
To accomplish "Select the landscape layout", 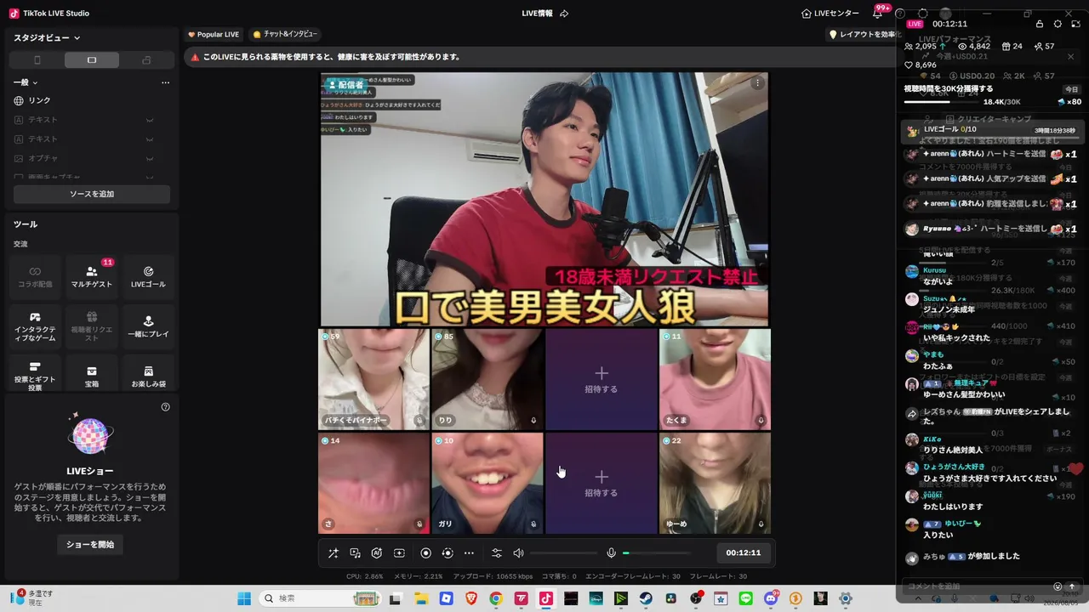I will [92, 60].
